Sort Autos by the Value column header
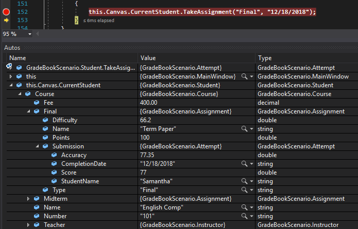The width and height of the screenshot is (358, 229). [x=148, y=58]
